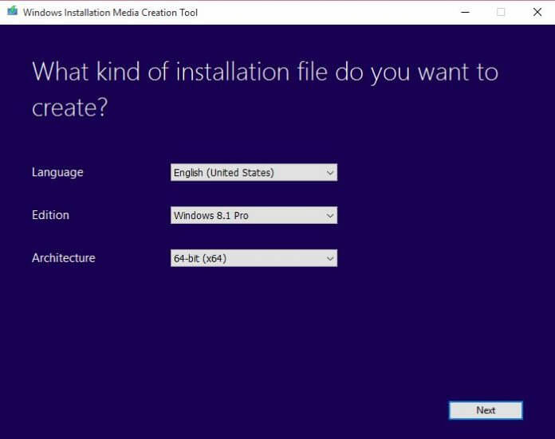Click the 'What kind of installation file' heading
555x439 pixels.
(x=265, y=89)
